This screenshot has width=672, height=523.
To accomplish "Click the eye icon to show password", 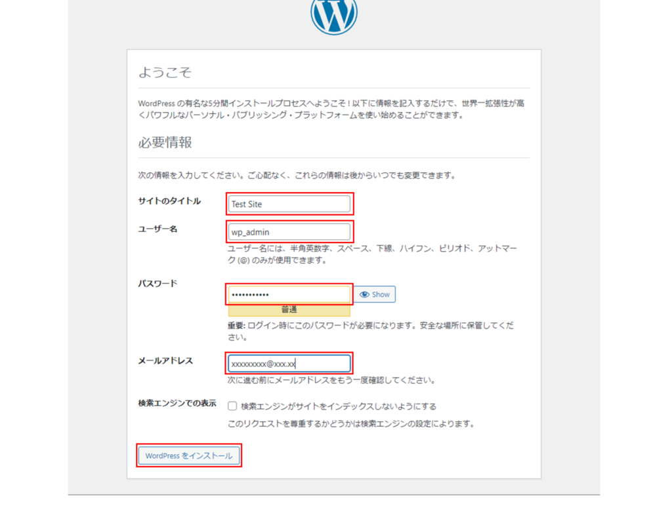I will [x=365, y=294].
